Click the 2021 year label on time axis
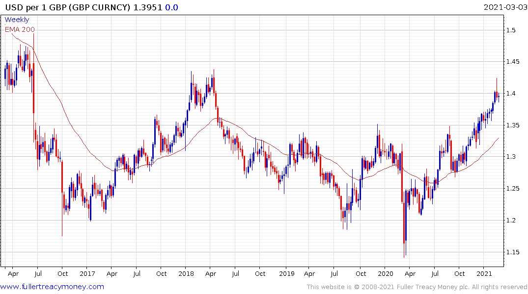This screenshot has width=528, height=294. click(x=484, y=274)
